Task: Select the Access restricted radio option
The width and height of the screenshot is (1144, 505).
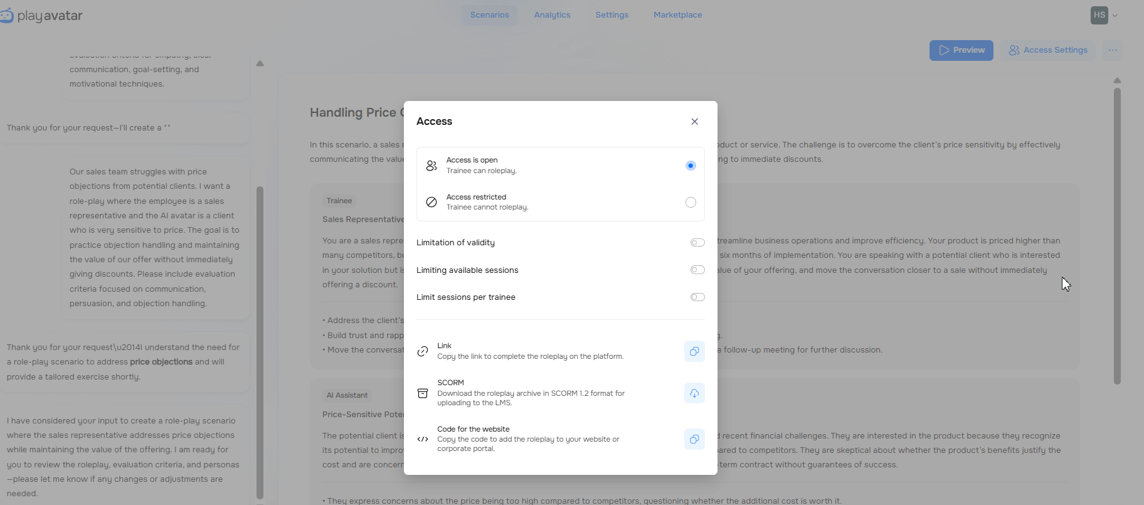Action: [691, 203]
